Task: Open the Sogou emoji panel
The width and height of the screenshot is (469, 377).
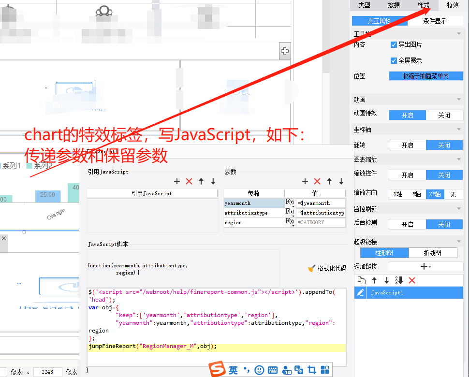Action: tap(259, 370)
